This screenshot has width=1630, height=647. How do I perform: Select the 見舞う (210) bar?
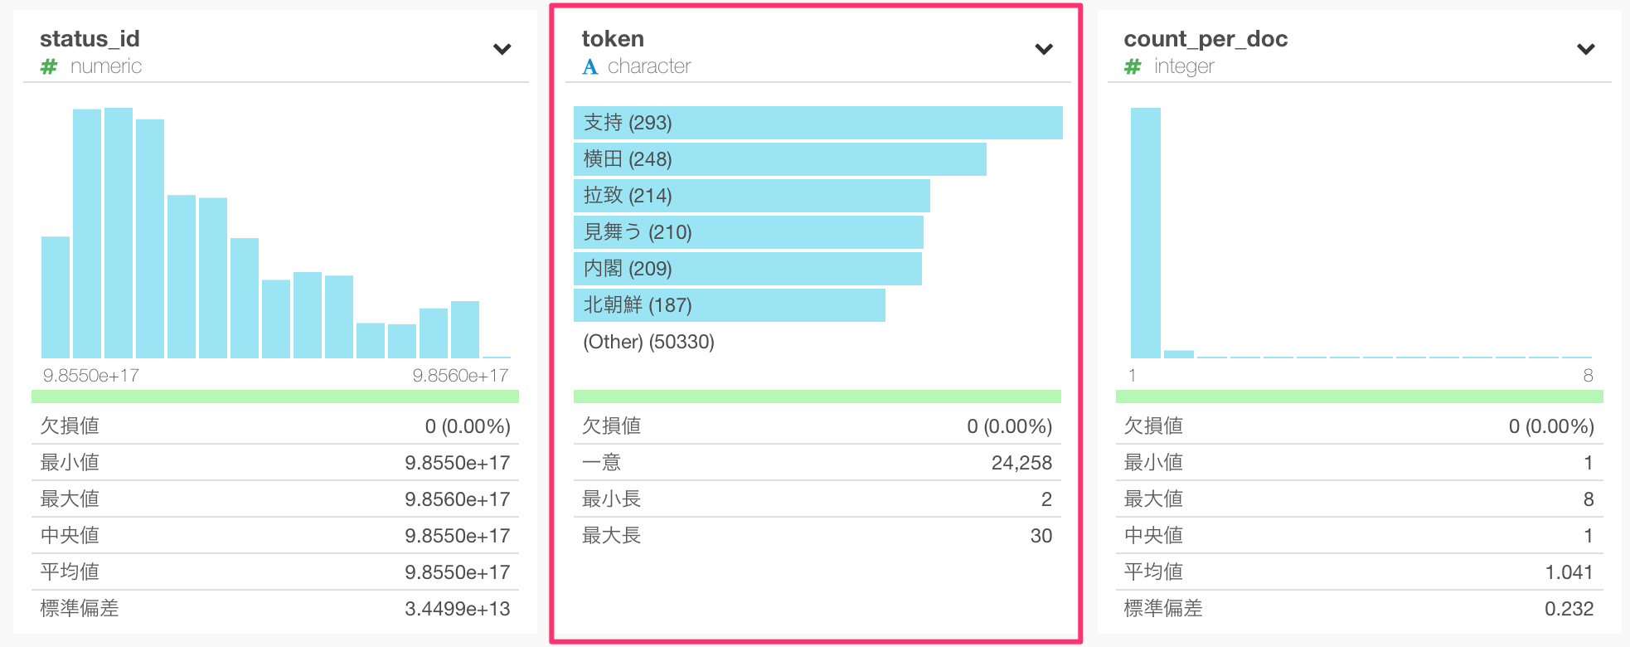pos(748,232)
